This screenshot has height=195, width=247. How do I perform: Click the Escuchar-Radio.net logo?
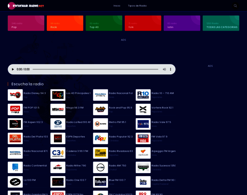[26, 6]
